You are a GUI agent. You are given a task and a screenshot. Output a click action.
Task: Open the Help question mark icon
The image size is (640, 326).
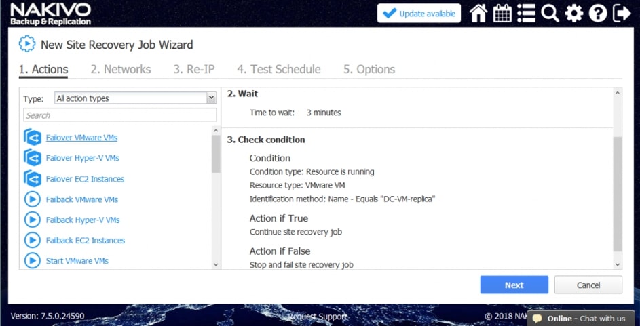tap(598, 14)
